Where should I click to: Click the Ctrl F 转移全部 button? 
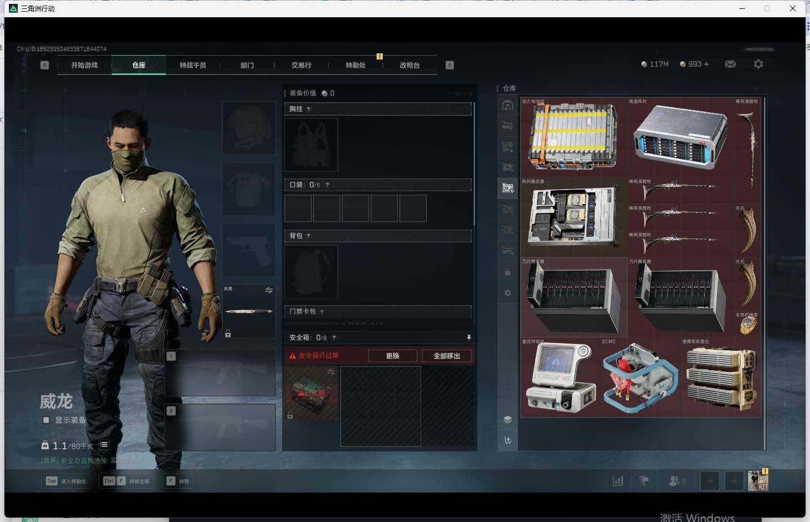coord(126,481)
